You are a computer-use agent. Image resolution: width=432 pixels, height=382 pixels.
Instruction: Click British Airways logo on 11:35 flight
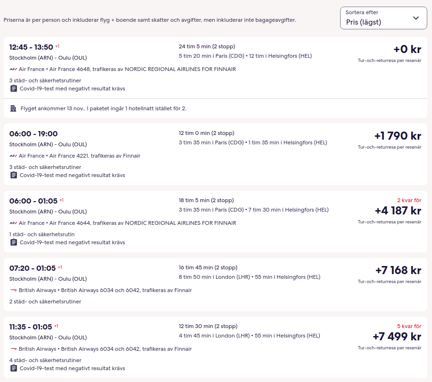[13, 349]
